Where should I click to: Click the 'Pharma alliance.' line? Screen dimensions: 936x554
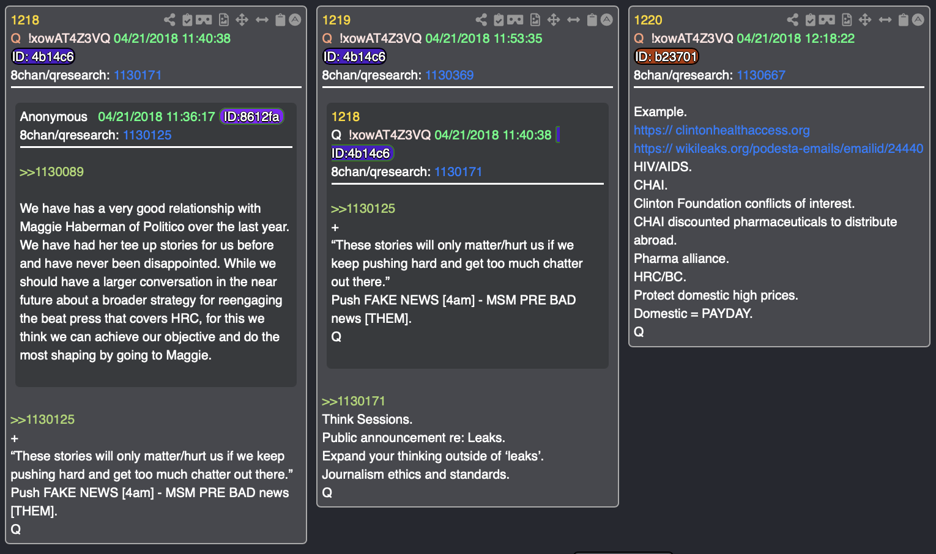[682, 259]
